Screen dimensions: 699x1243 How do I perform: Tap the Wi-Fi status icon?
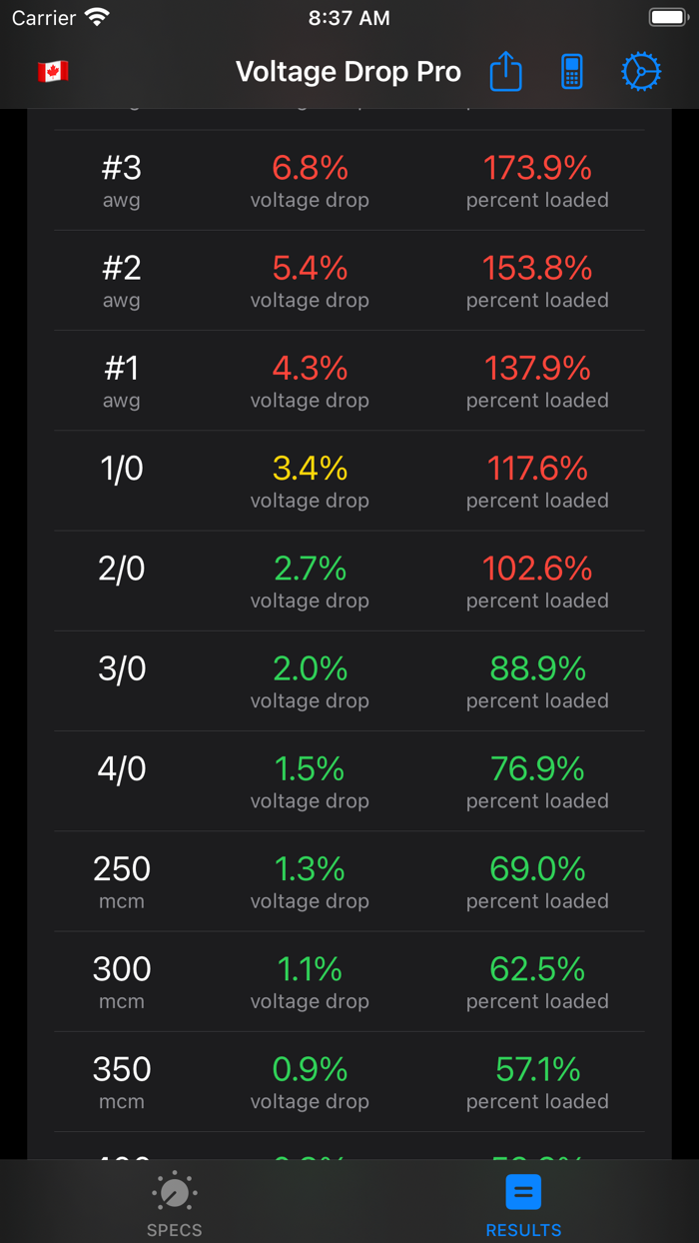(93, 17)
